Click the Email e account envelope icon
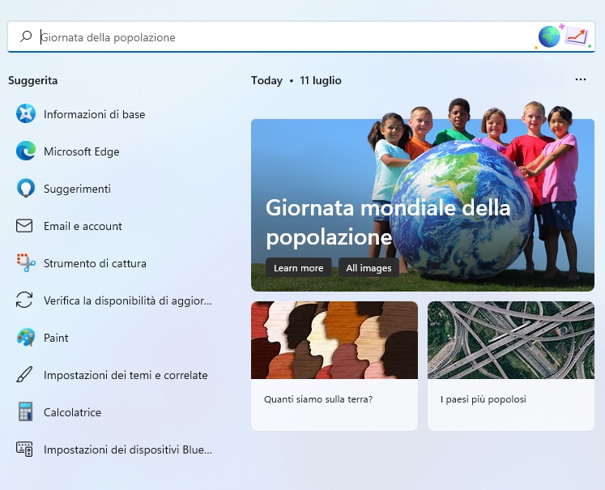605x490 pixels. [x=24, y=226]
